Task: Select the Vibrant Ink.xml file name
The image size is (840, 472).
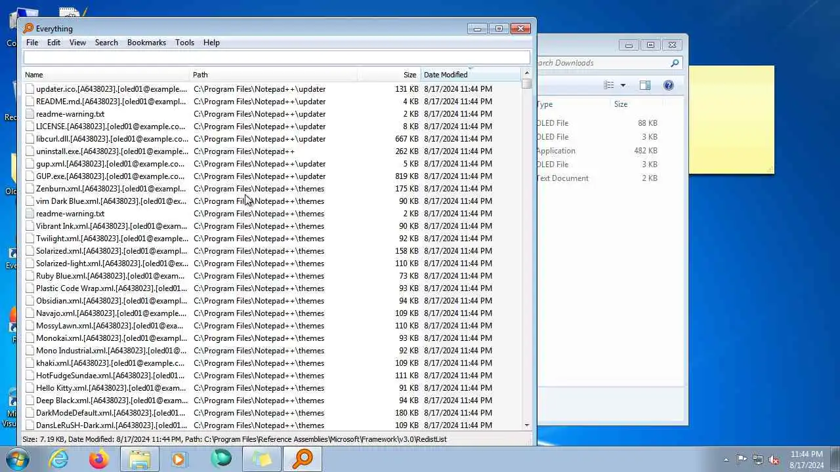Action: [112, 226]
